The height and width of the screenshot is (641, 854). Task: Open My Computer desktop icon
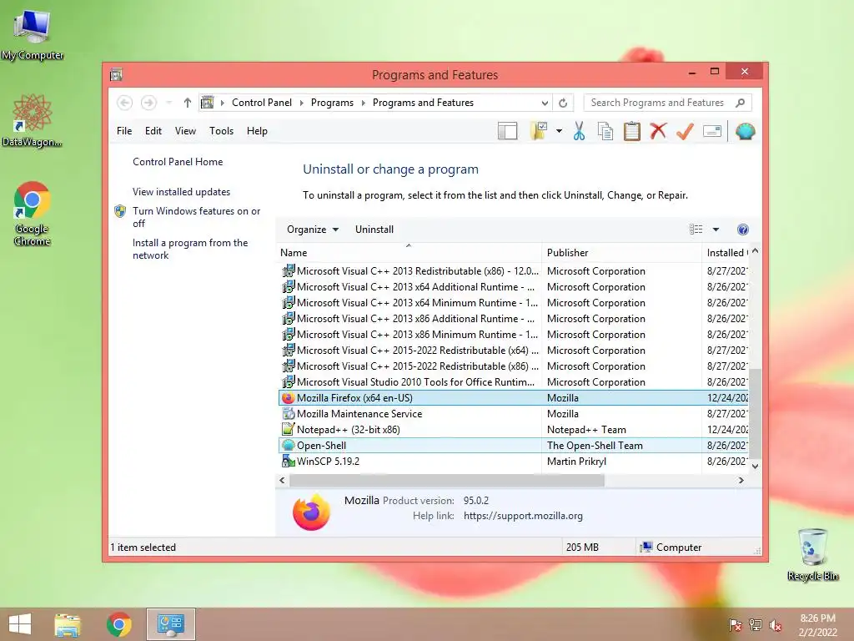pyautogui.click(x=33, y=35)
